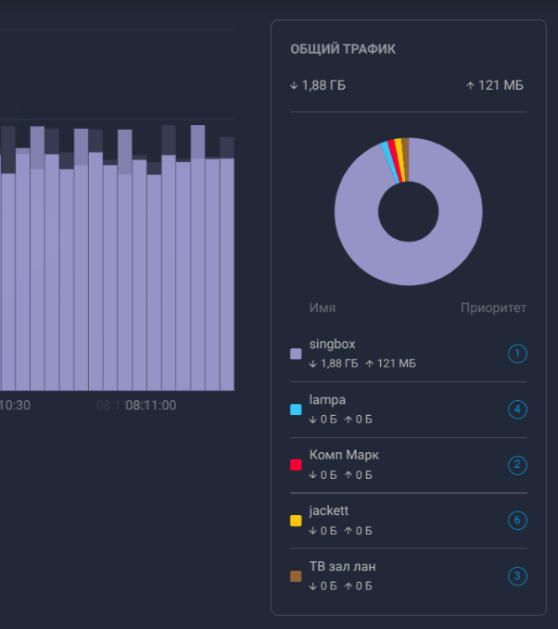Viewport: 558px width, 629px height.
Task: Click the purple singbox color swatch
Action: 295,354
